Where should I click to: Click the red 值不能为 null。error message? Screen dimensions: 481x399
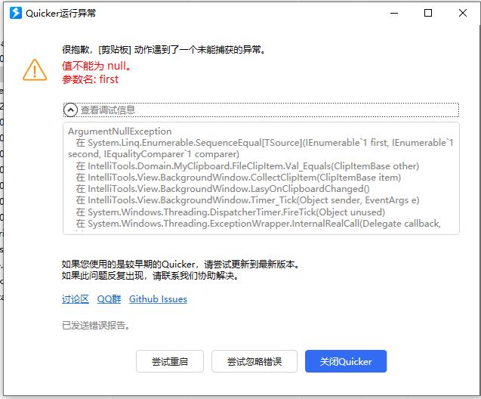pyautogui.click(x=97, y=66)
